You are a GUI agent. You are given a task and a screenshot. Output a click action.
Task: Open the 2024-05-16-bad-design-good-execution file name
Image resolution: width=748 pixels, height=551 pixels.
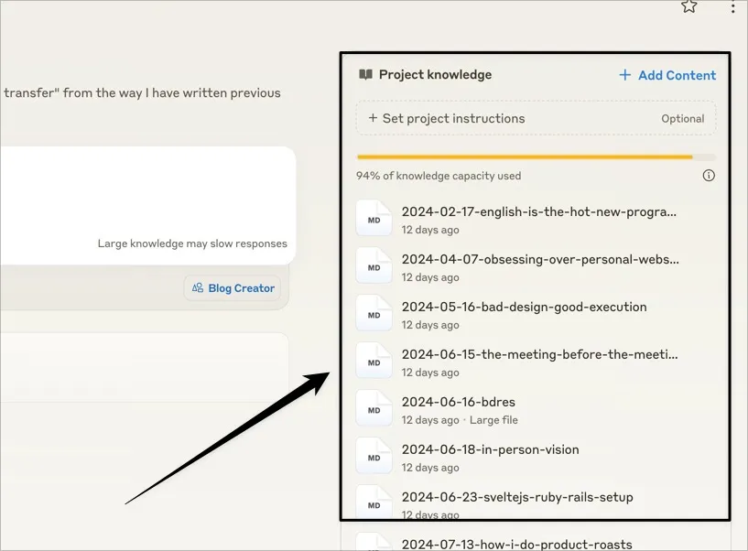pyautogui.click(x=524, y=307)
